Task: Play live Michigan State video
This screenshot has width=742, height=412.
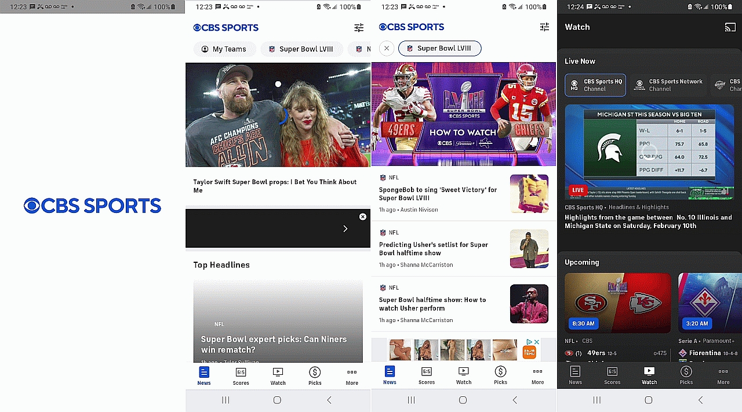Action: point(649,152)
